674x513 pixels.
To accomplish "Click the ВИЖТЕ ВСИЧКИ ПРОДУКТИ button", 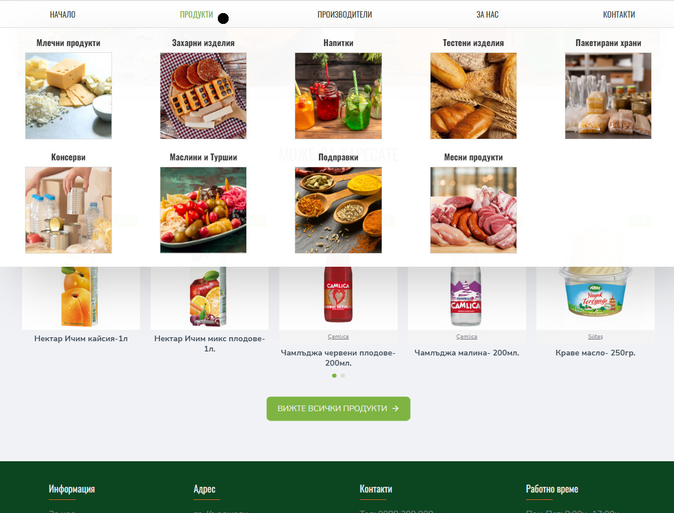I will click(338, 408).
